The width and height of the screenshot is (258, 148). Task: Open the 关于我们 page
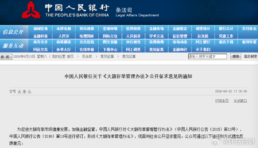[203, 49]
